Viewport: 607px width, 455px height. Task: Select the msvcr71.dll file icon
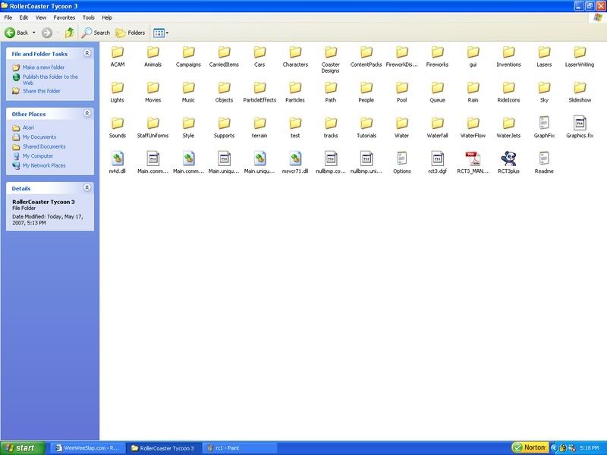[x=295, y=158]
